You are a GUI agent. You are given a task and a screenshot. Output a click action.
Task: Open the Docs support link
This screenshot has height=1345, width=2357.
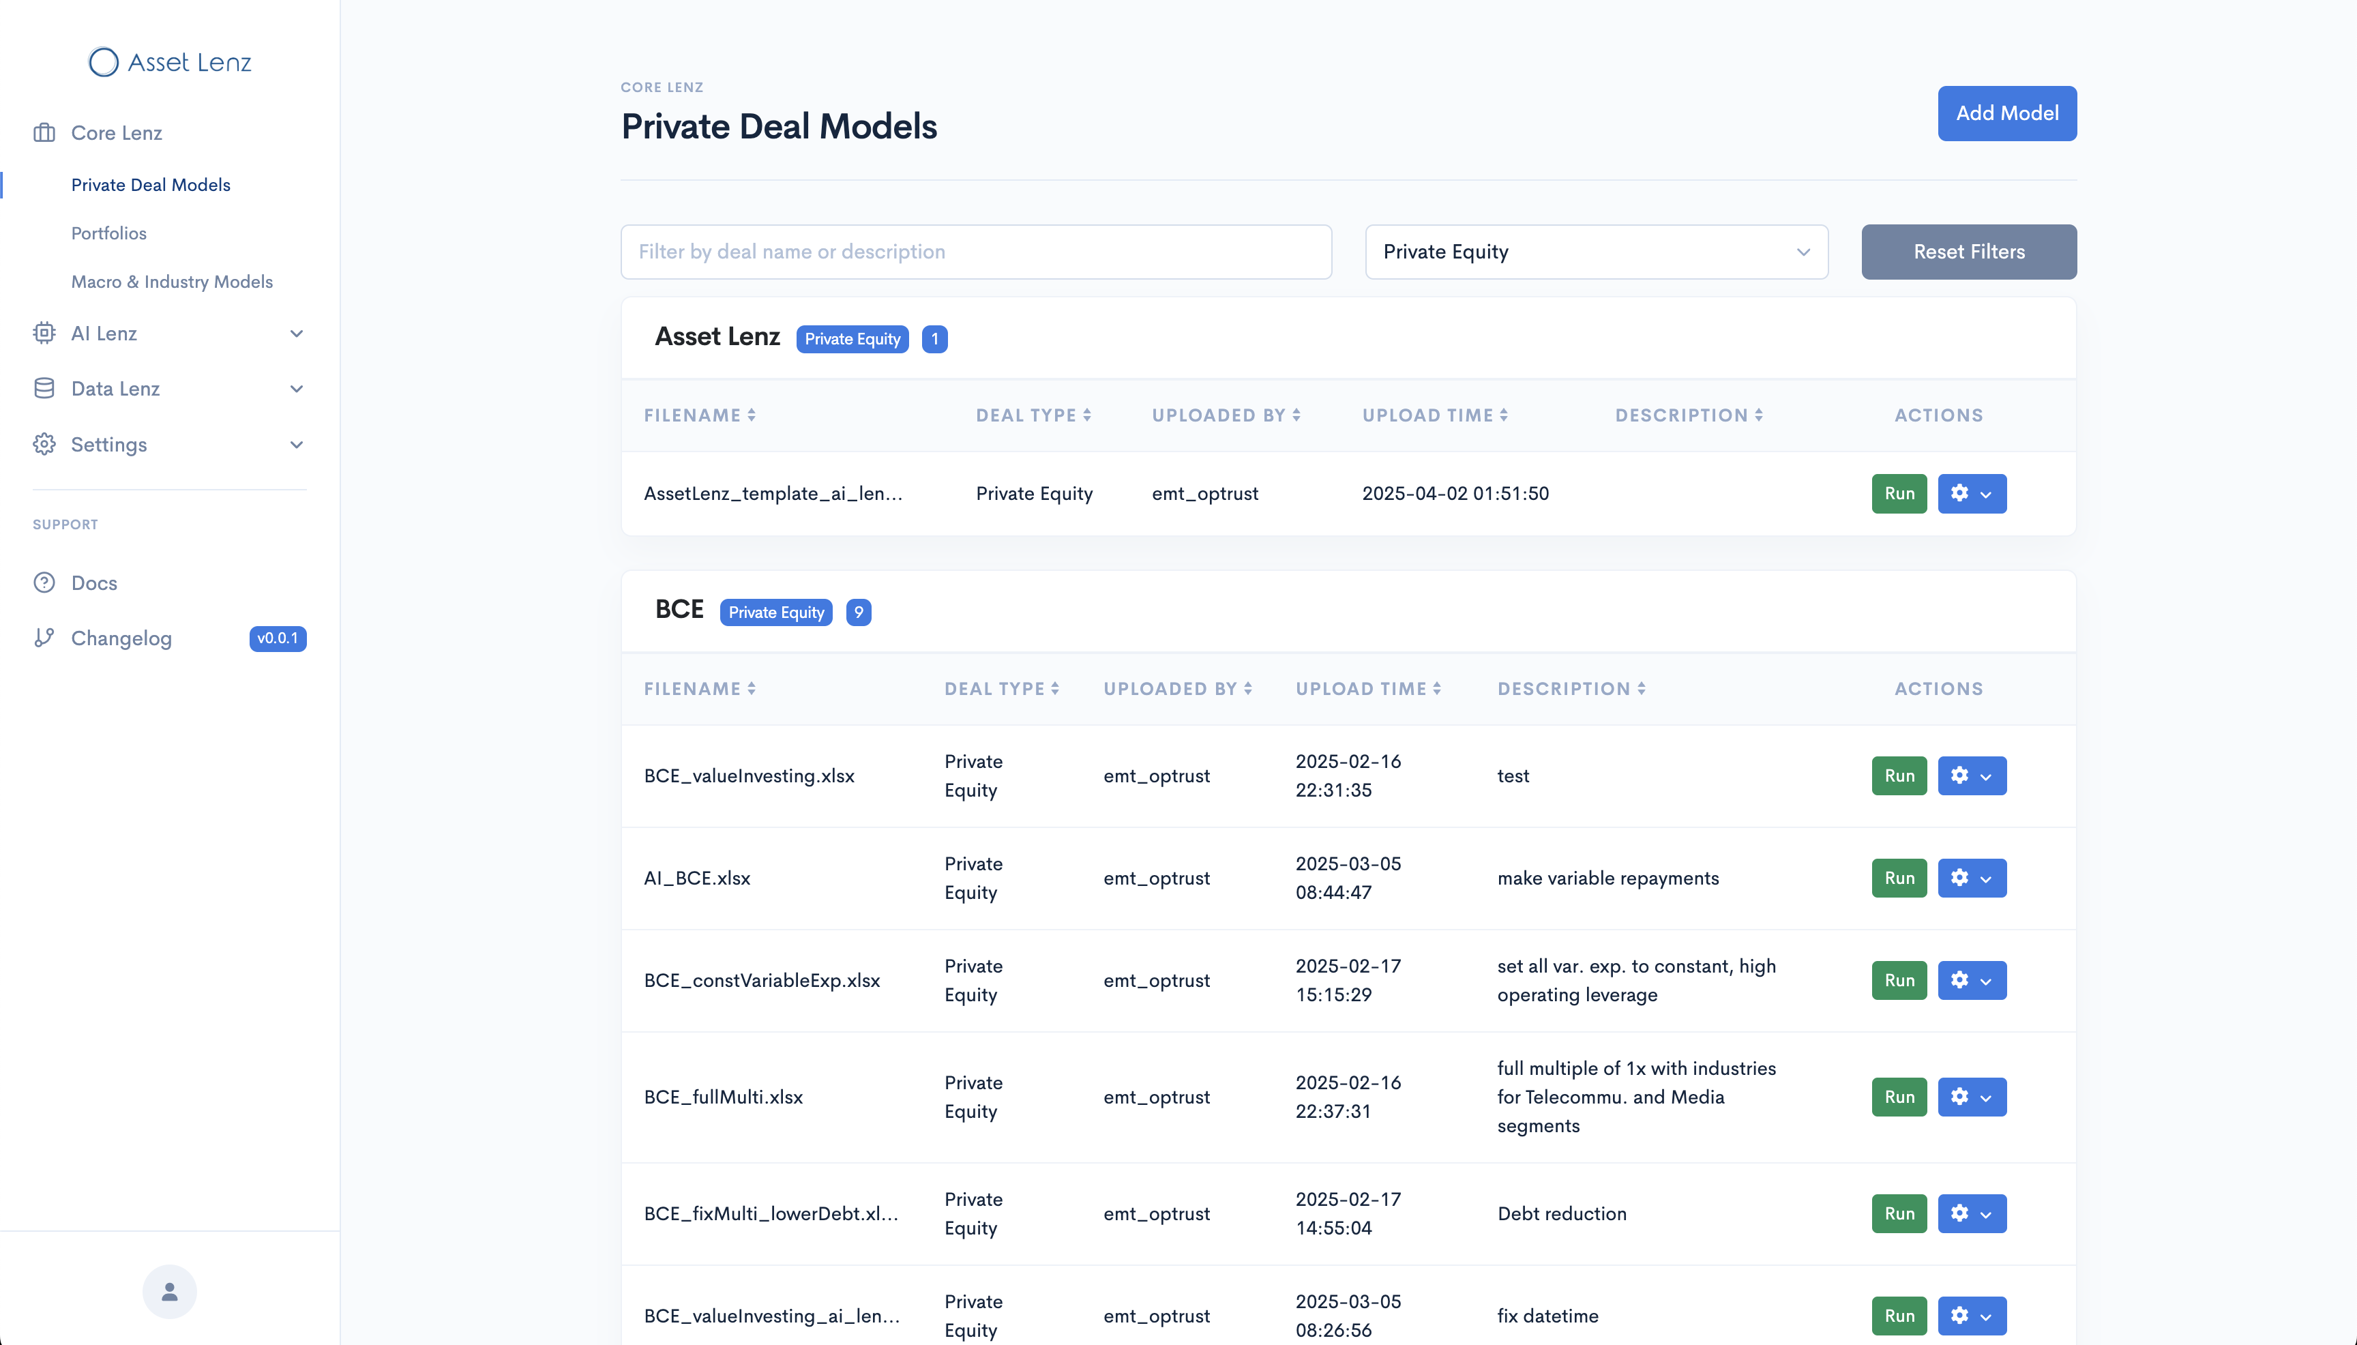[94, 583]
